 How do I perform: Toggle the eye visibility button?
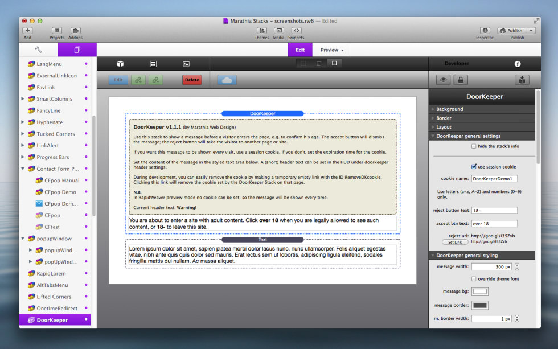(x=443, y=80)
